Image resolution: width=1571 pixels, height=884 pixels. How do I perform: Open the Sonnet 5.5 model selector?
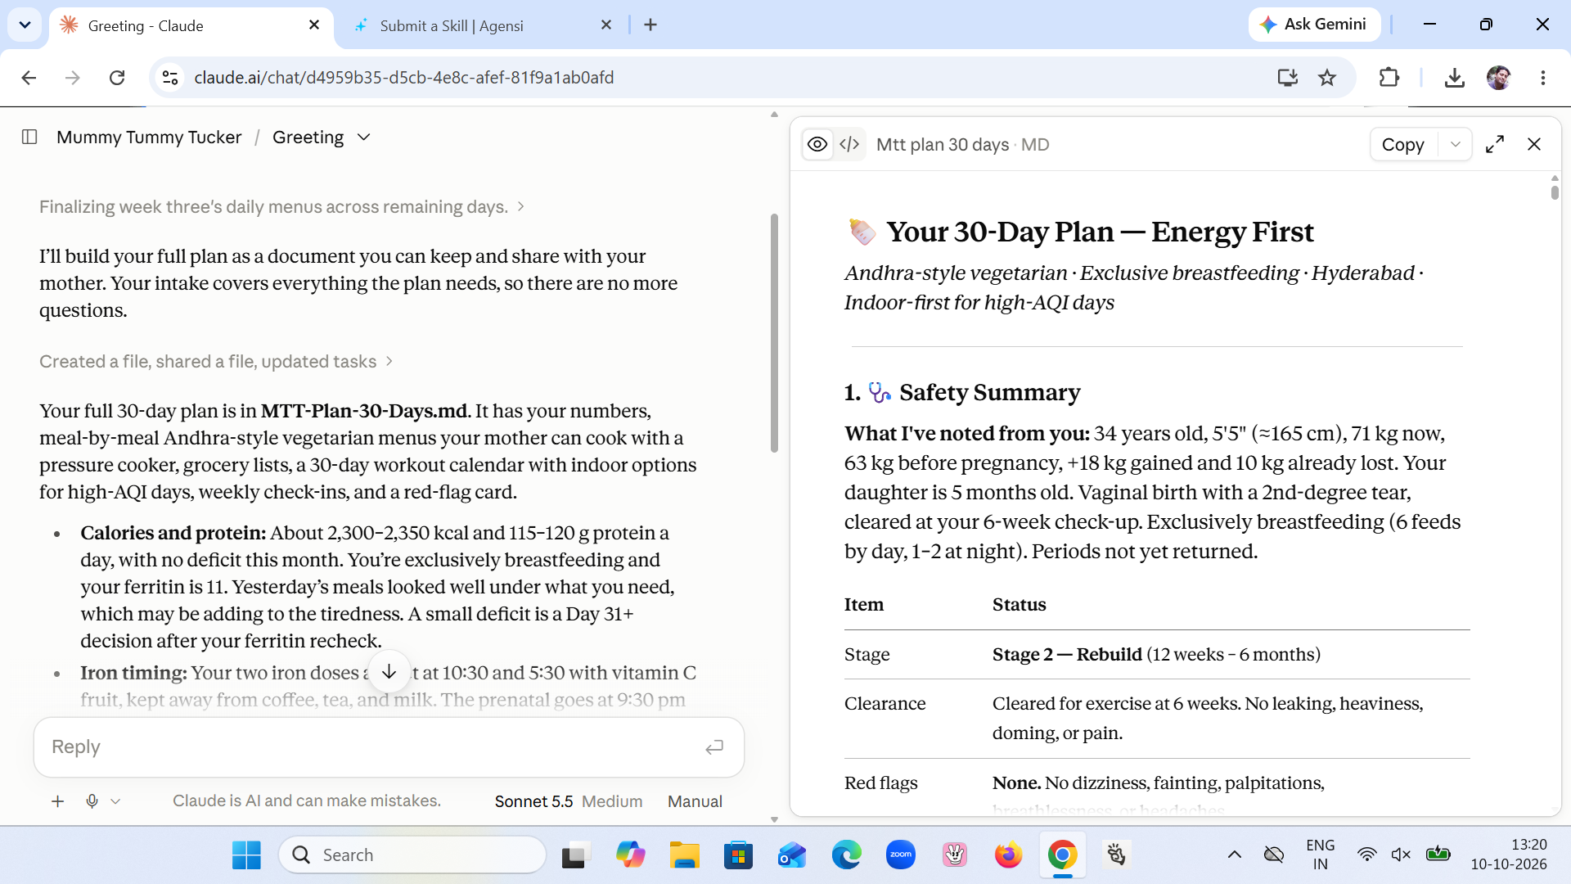(x=568, y=801)
